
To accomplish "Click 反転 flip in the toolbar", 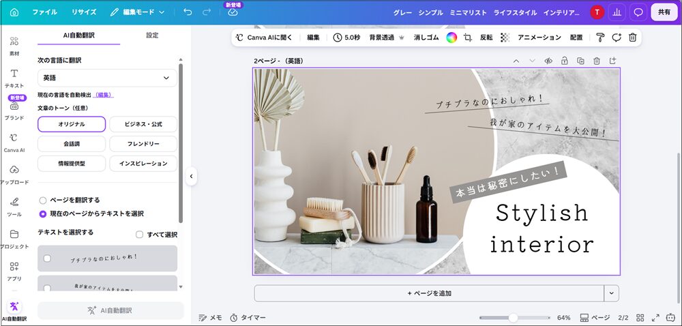I will point(486,38).
